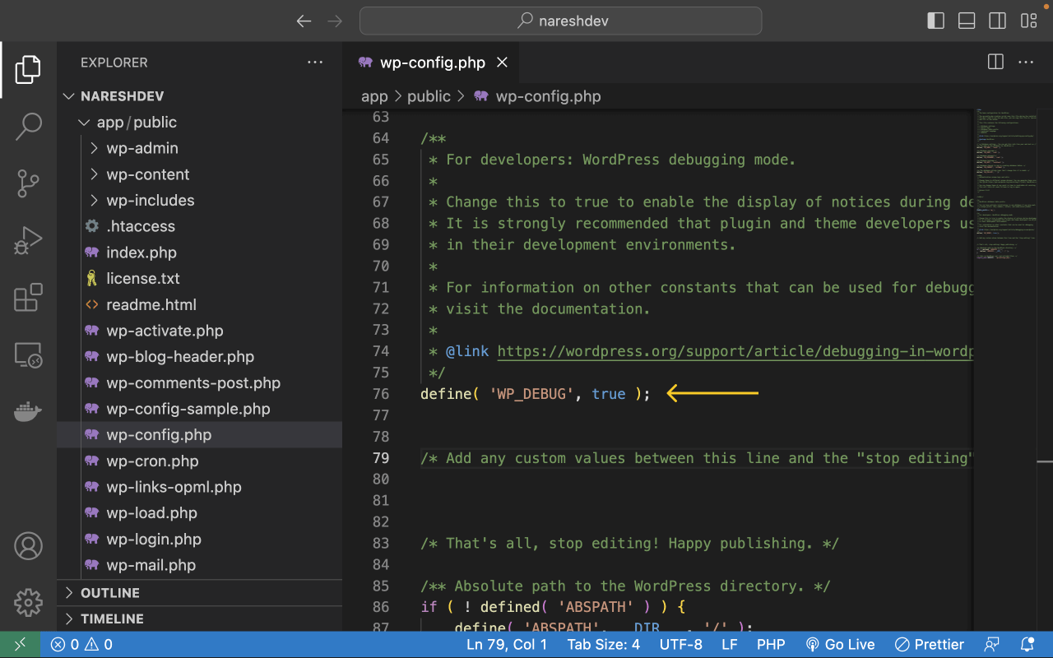The width and height of the screenshot is (1053, 658).
Task: Open the Remote Explorer icon
Action: click(x=28, y=354)
